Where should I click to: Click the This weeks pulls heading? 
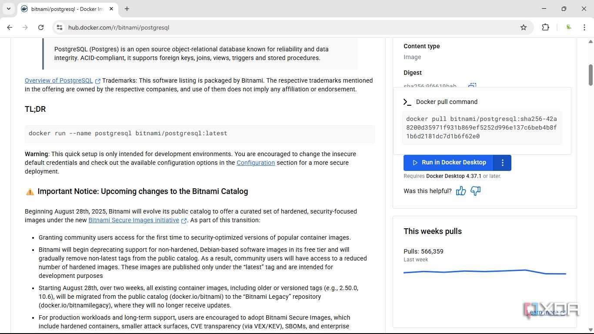tap(433, 231)
